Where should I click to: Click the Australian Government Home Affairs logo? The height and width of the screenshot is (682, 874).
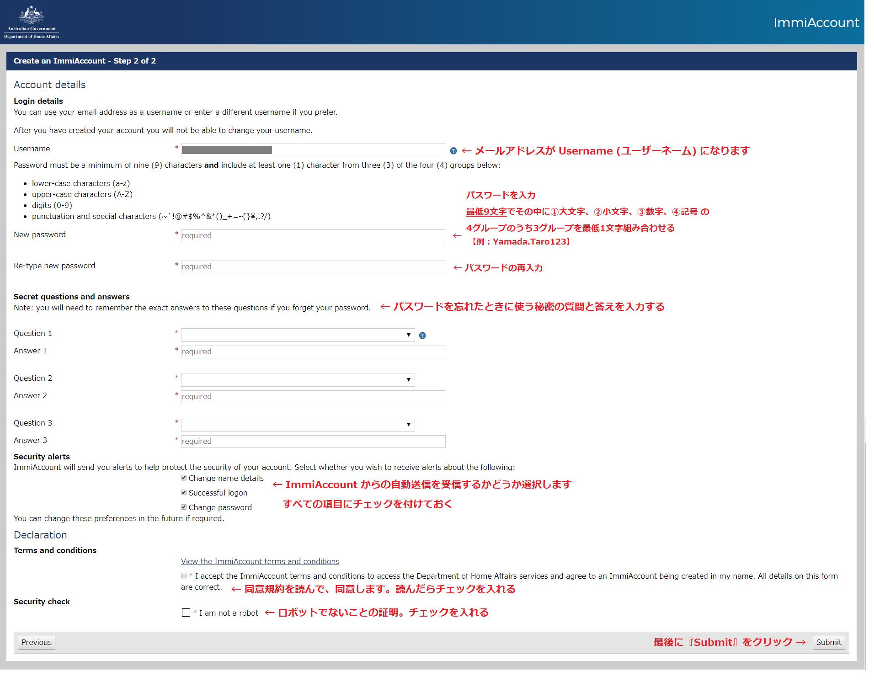tap(32, 22)
